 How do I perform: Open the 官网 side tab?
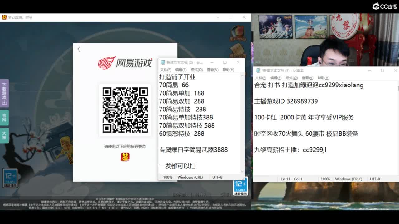point(4,118)
